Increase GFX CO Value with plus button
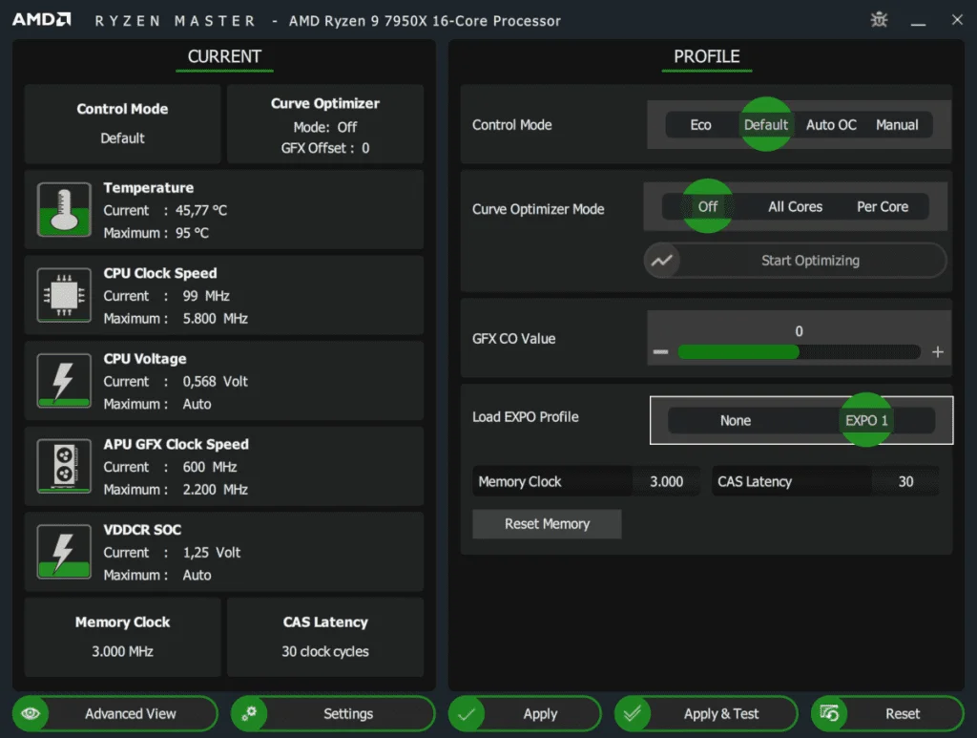Viewport: 977px width, 738px height. [937, 352]
